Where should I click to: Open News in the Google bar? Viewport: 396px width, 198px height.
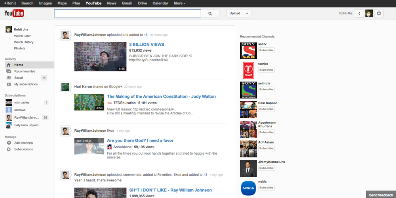tap(111, 3)
